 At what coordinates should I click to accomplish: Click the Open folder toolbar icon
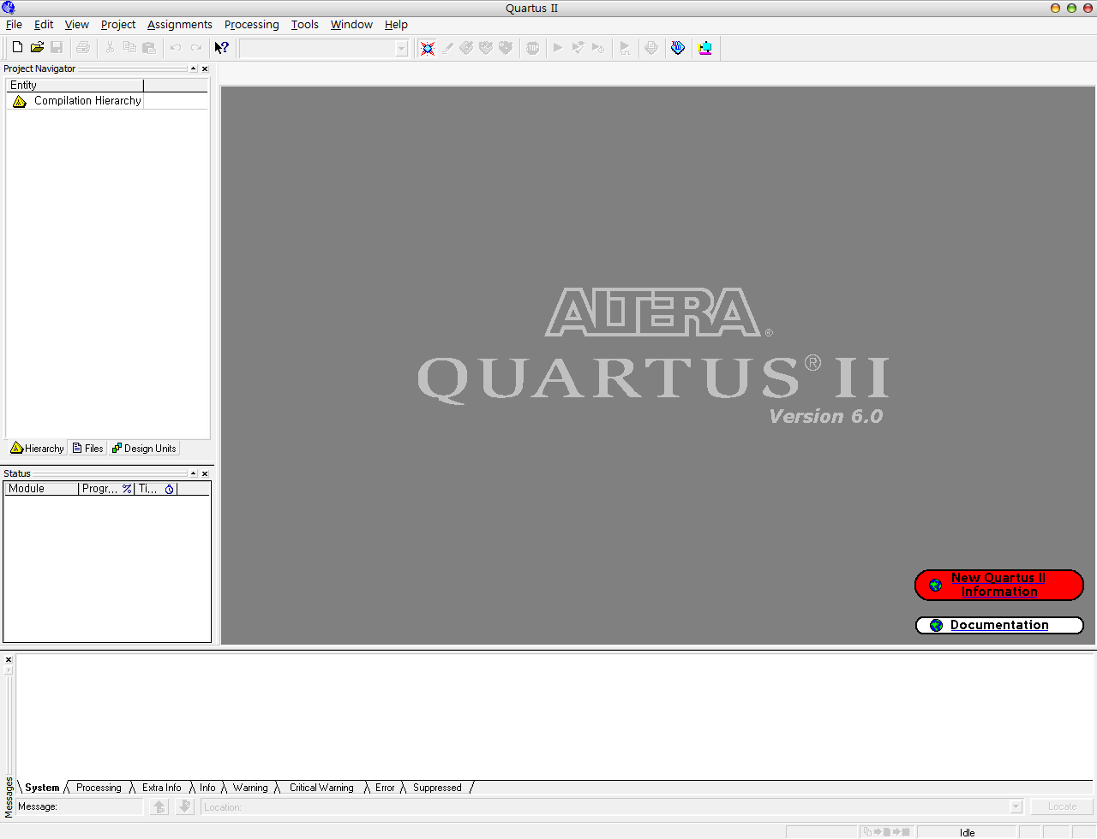(37, 48)
